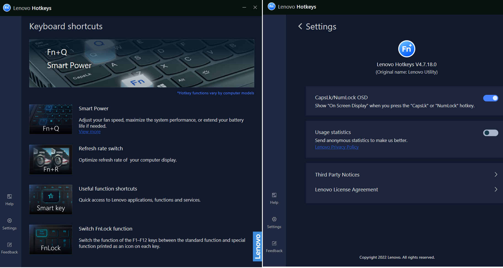Click the 'Copyright 2022 Lenovo. All rights reserved.' text
This screenshot has height=268, width=503.
[x=397, y=258]
